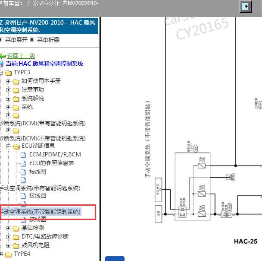Select the 系统解说 tree item
The height and width of the screenshot is (261, 262).
pyautogui.click(x=33, y=99)
